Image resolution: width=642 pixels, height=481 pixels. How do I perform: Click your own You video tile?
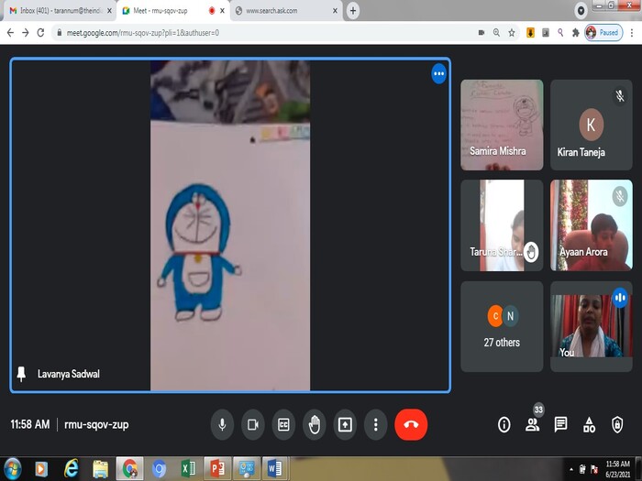click(592, 326)
